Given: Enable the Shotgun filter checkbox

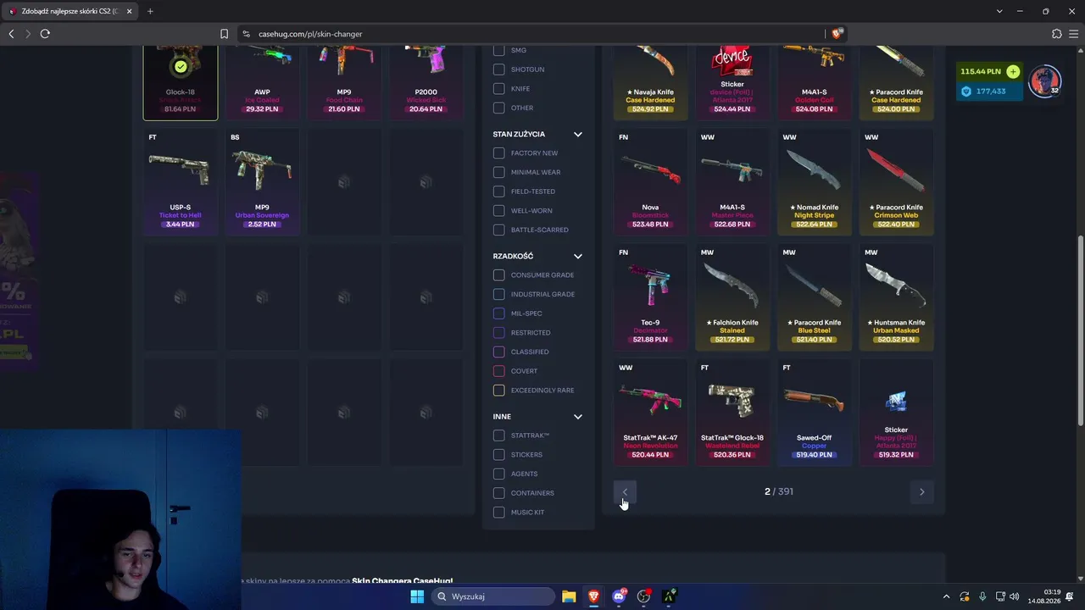Looking at the screenshot, I should (x=498, y=69).
